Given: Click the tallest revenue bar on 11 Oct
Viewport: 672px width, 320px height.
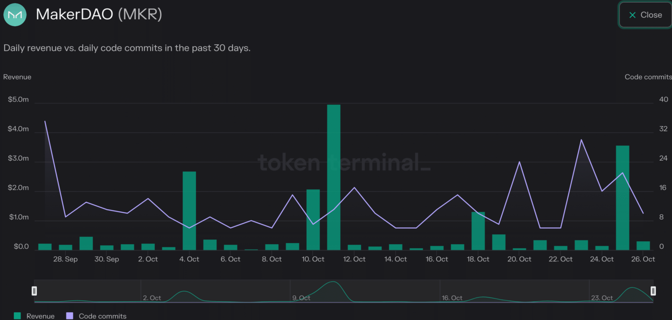Looking at the screenshot, I should point(333,177).
